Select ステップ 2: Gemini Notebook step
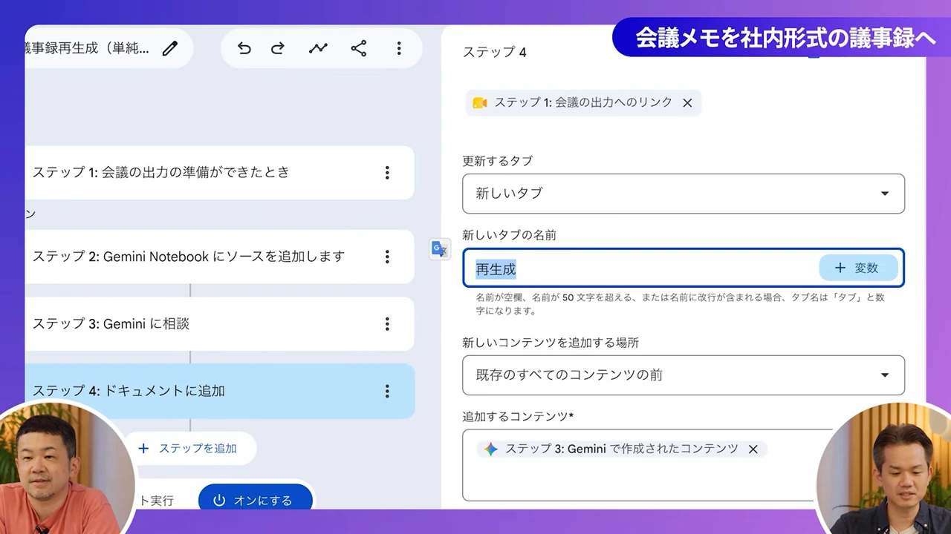 click(219, 256)
